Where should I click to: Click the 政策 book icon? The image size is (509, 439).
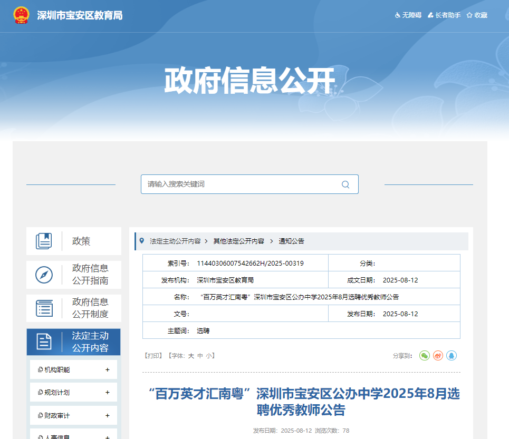tap(44, 241)
